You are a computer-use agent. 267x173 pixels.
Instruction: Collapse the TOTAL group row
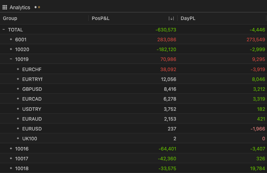point(4,30)
